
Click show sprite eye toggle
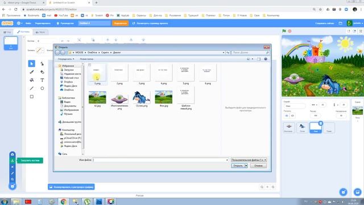(x=287, y=116)
